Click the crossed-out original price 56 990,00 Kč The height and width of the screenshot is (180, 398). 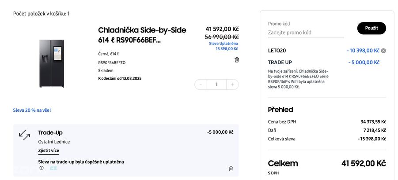(221, 37)
